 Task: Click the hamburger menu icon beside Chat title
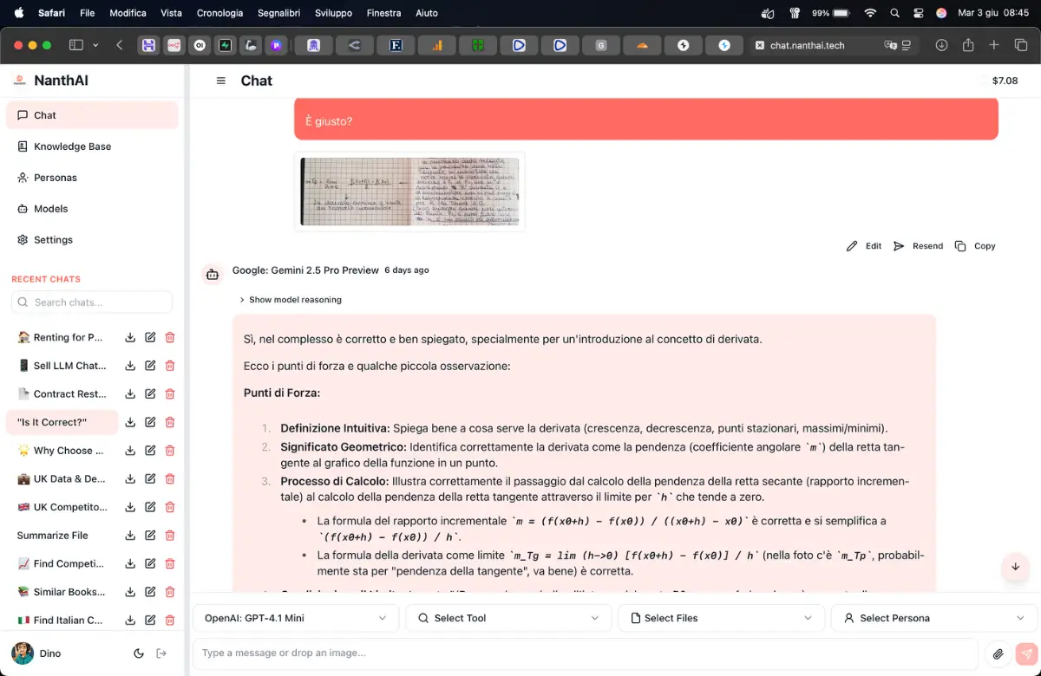click(x=221, y=81)
